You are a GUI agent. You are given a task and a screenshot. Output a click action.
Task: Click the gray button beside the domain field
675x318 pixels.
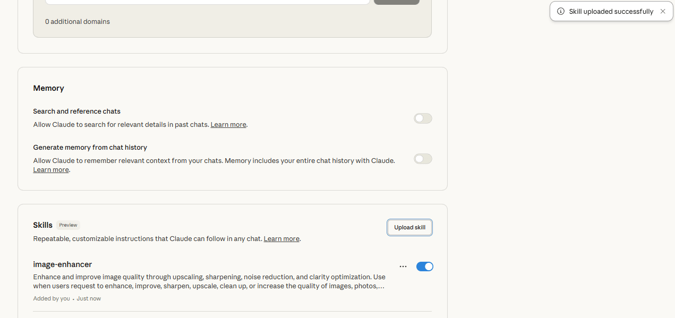pyautogui.click(x=397, y=2)
